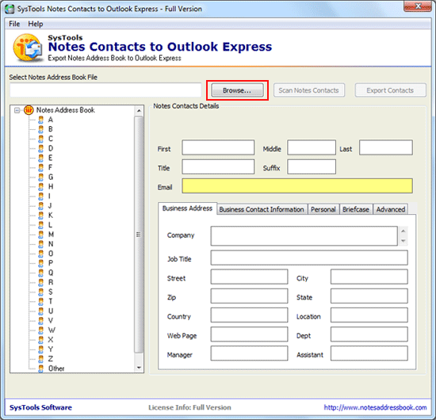Click the contact icon beside letter E
The width and height of the screenshot is (436, 420).
point(41,158)
